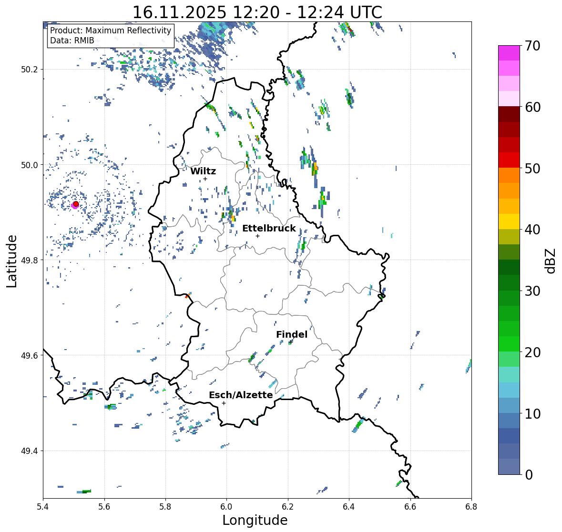Pick the dark maroon swatch below 60
Screen dimensions: 562x532
click(509, 114)
